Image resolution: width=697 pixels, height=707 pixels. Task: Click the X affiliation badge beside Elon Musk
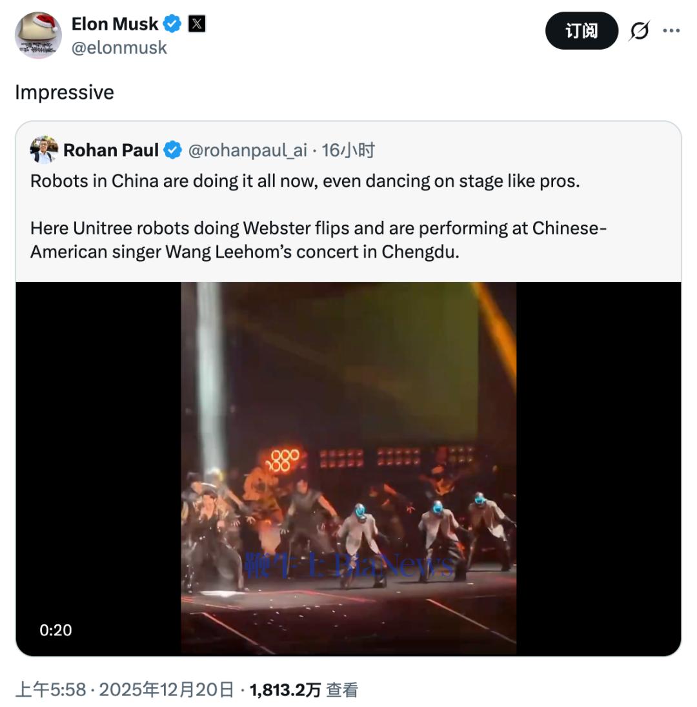[197, 25]
